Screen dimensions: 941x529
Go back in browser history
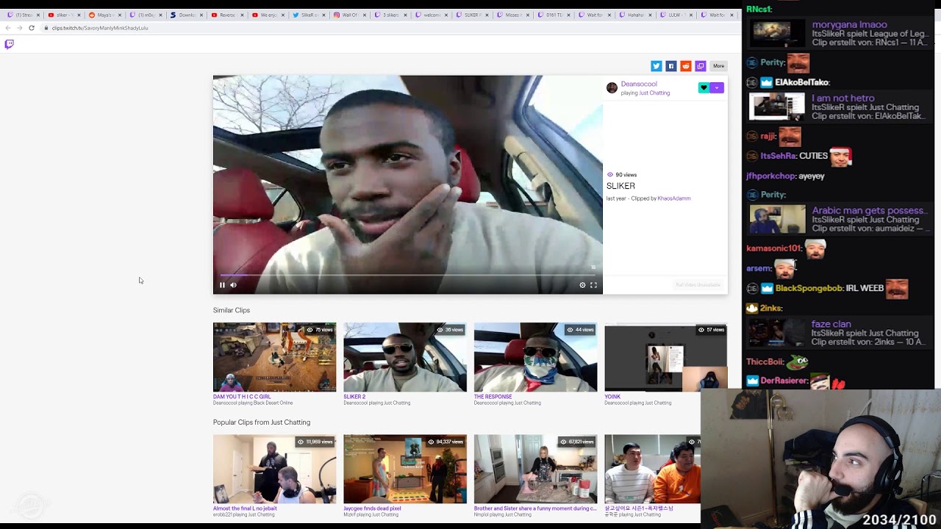click(8, 28)
